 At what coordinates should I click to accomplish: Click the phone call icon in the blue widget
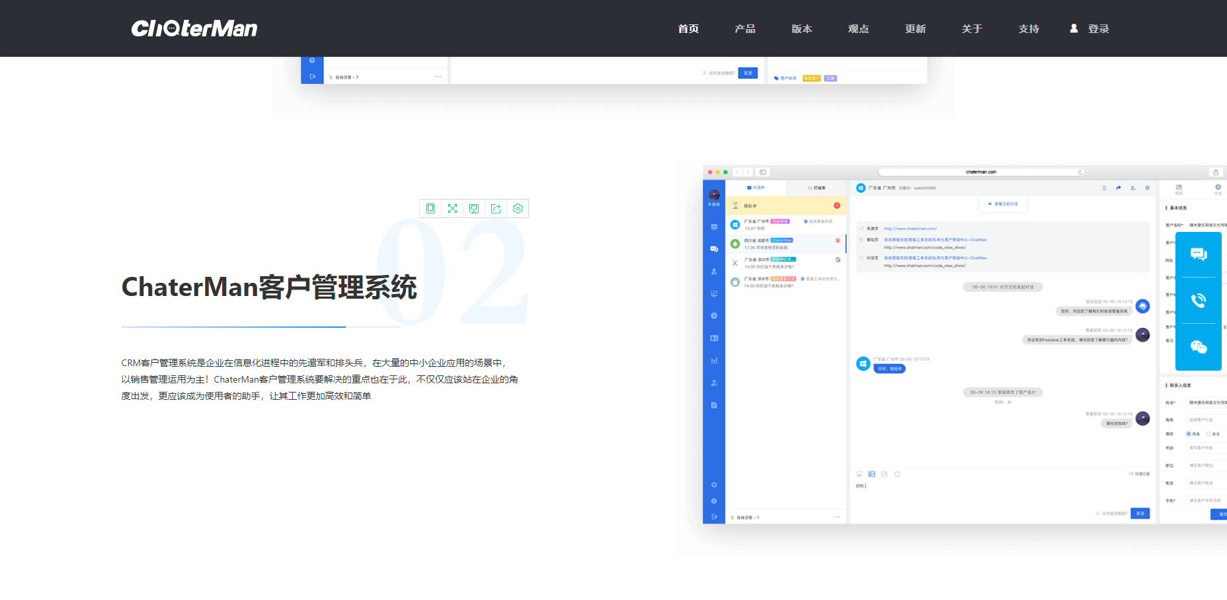1199,301
